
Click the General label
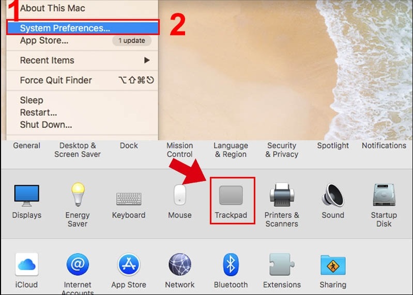point(26,145)
